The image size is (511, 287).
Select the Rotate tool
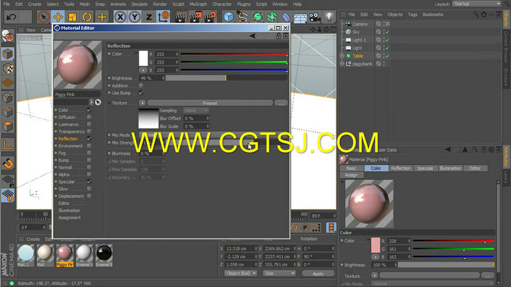(x=87, y=17)
